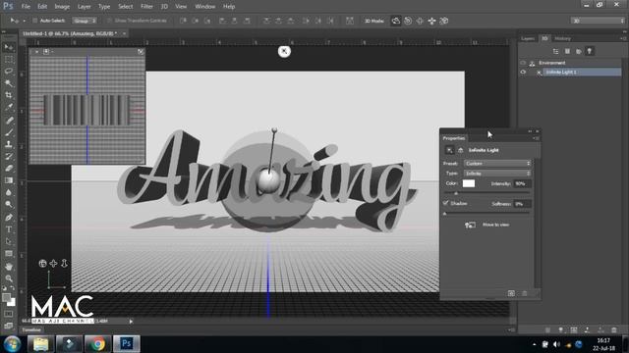Viewport: 629px width, 353px height.
Task: Open Preset dropdown set to Custom
Action: point(497,164)
